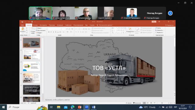Click the Zoom app icon in the taskbar
Viewport: 195px width, 110px height.
(x=87, y=107)
